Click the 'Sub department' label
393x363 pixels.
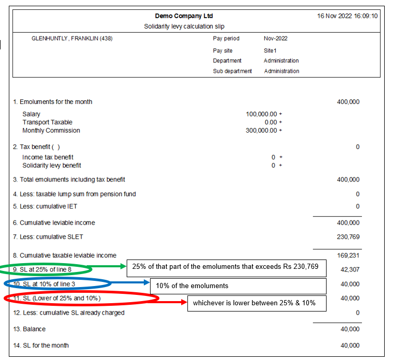[233, 71]
